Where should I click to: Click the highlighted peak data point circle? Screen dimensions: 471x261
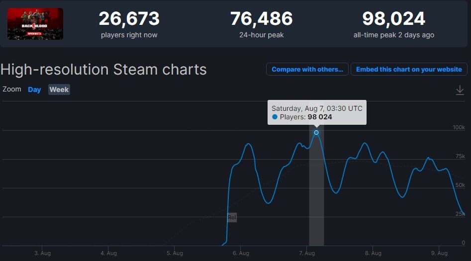(316, 133)
